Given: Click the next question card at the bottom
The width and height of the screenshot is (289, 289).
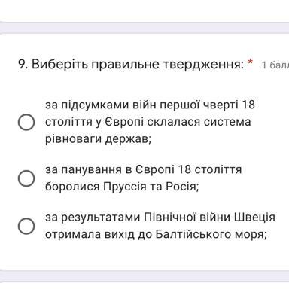Looking at the screenshot, I should [144, 286].
